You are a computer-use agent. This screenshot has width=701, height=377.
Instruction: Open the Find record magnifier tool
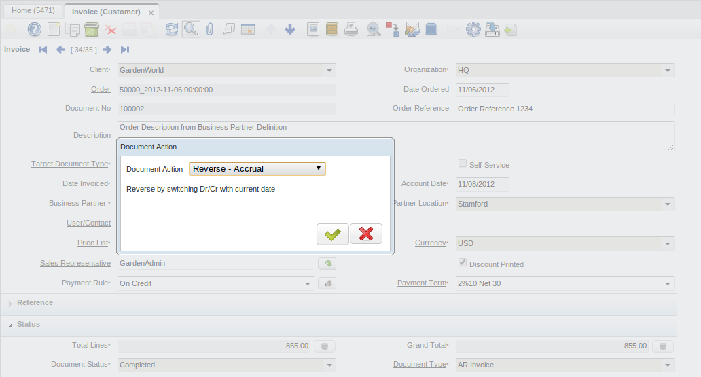[x=191, y=29]
